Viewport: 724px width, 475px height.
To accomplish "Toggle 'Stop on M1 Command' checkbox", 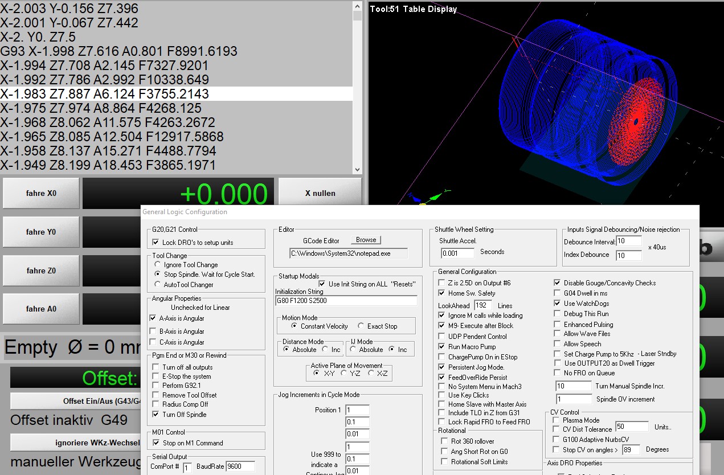I will coord(156,443).
